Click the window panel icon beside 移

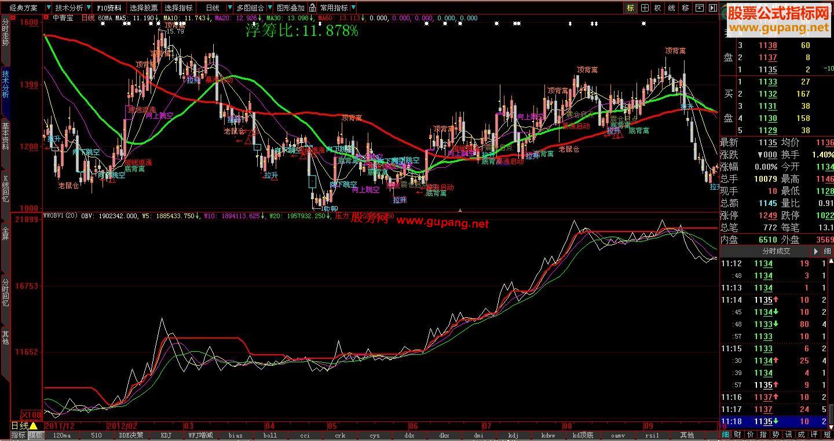700,8
